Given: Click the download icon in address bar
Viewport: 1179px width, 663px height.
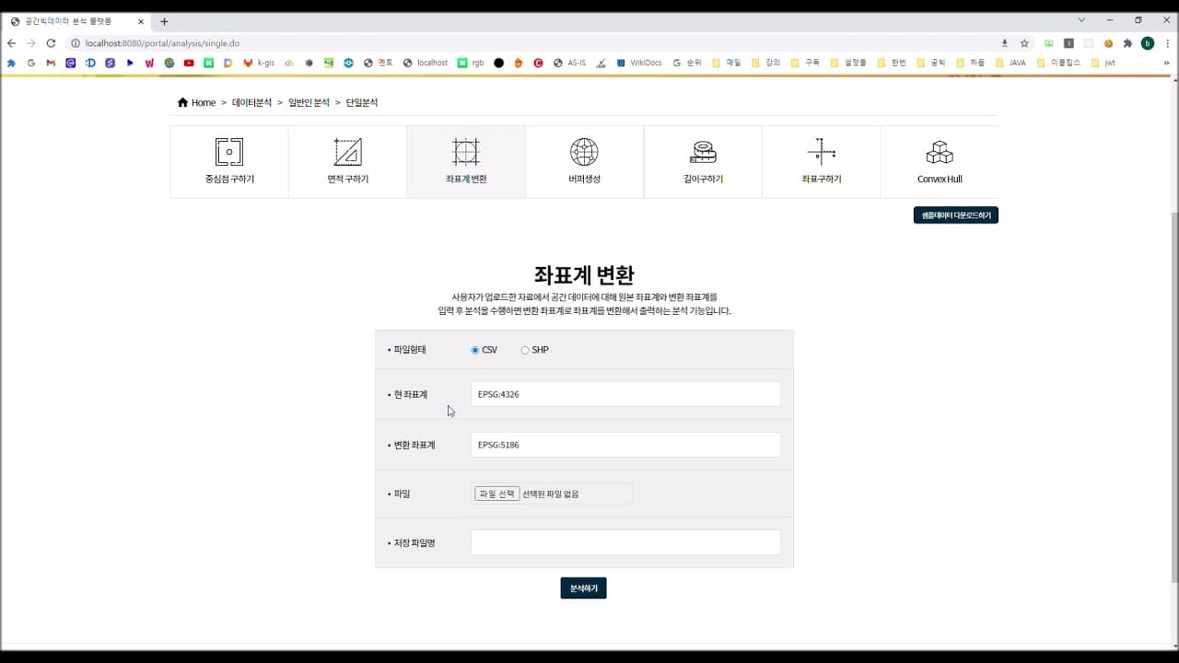Looking at the screenshot, I should [x=1005, y=43].
